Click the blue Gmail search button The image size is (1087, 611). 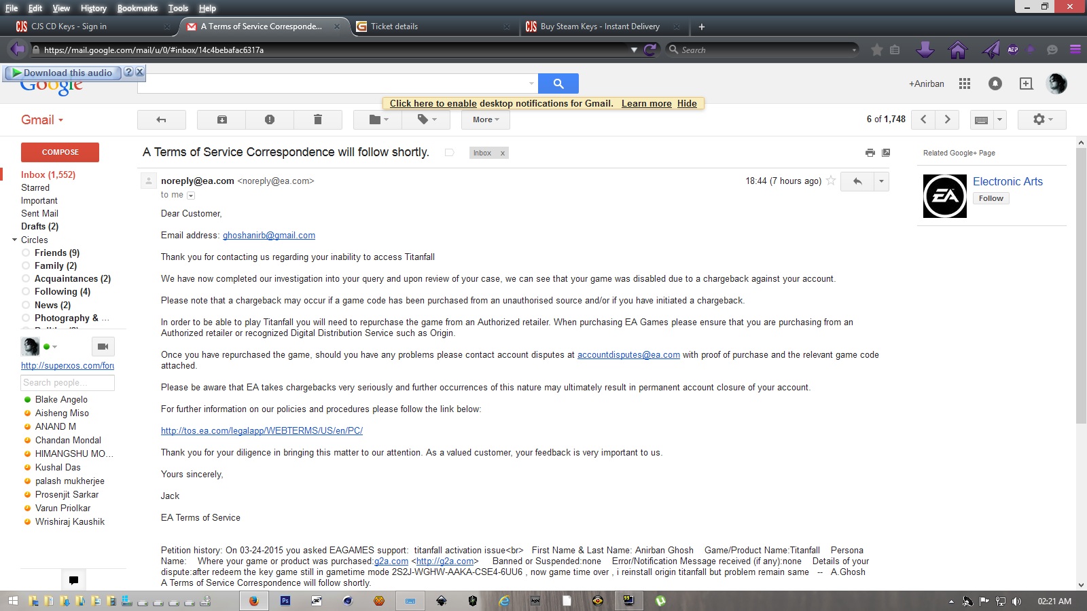point(558,84)
